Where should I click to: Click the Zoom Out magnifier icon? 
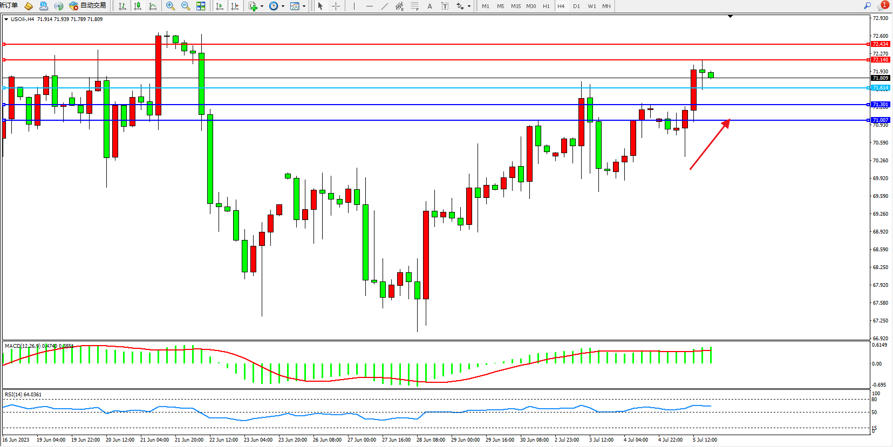click(186, 6)
